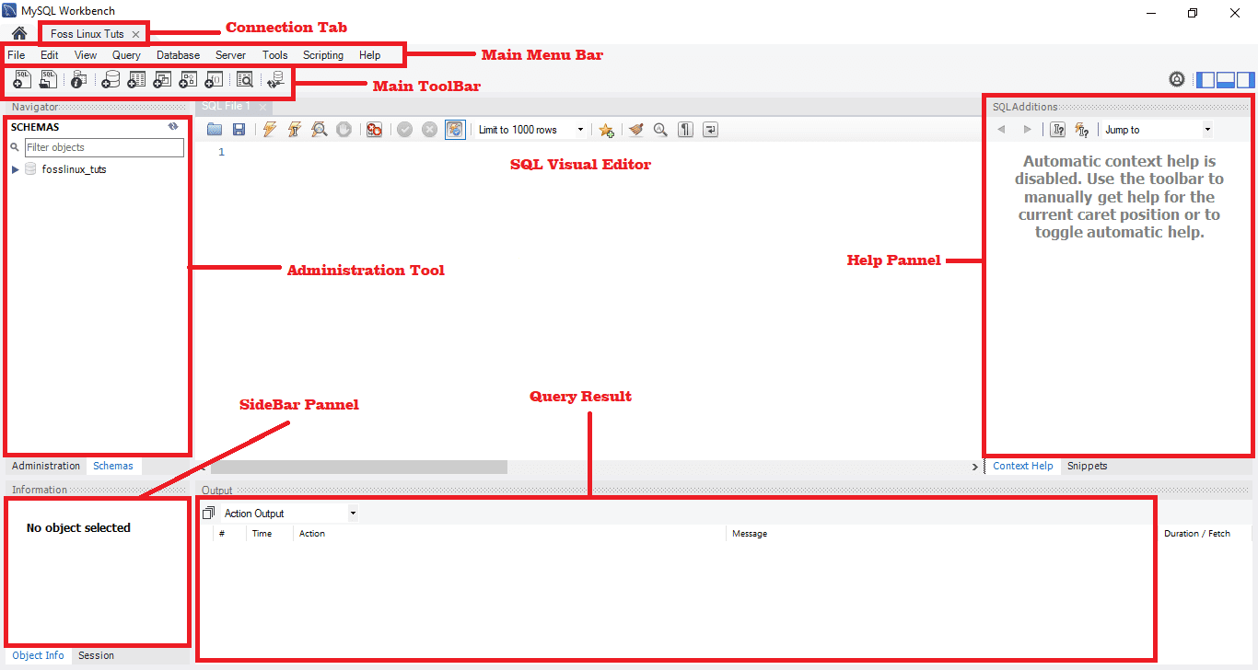Expand the fosslinux_tuts schema
The image size is (1258, 670).
16,169
